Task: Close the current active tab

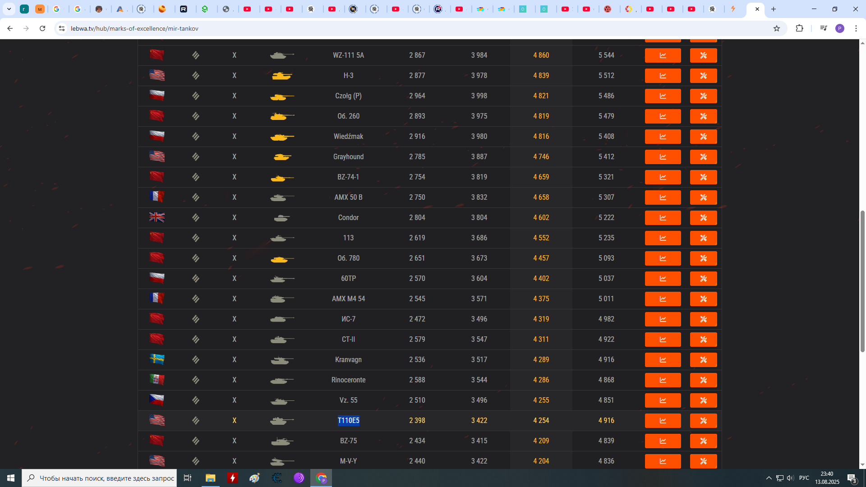Action: click(x=757, y=9)
